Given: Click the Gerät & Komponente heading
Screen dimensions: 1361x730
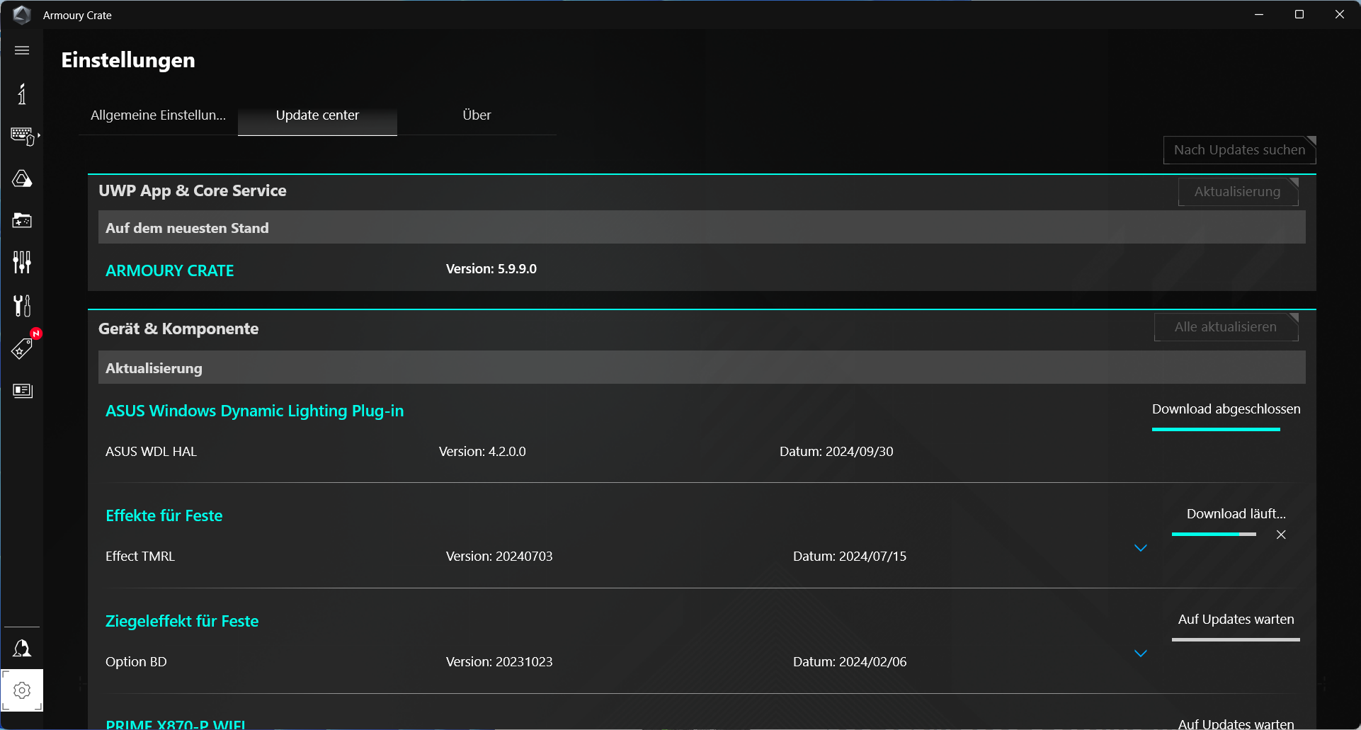Looking at the screenshot, I should pyautogui.click(x=178, y=329).
